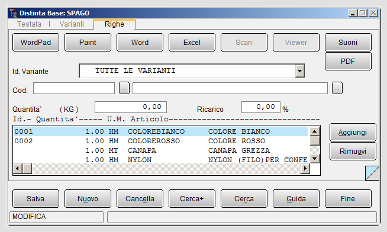Expand the Id. Variante dropdown arrow
This screenshot has height=232, width=387.
coord(299,71)
